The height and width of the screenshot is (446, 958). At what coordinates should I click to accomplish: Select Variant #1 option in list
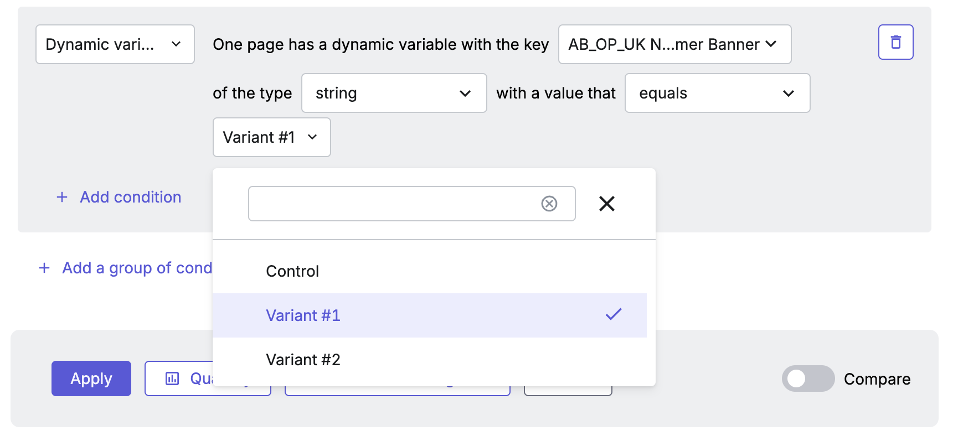pyautogui.click(x=430, y=315)
